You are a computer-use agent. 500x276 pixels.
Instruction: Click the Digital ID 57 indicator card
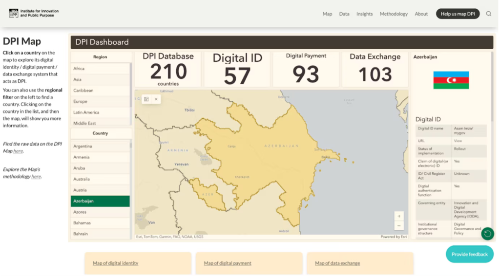tap(237, 69)
